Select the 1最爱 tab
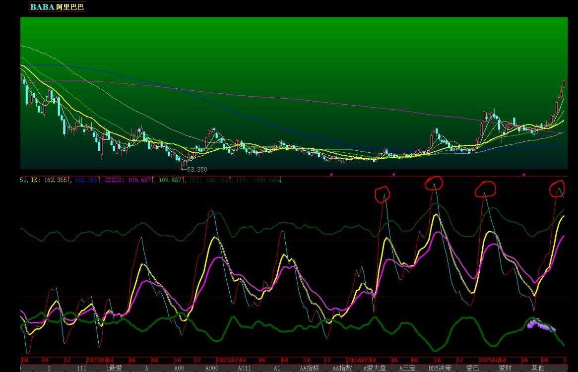Viewport: 578px width, 372px height. click(114, 368)
